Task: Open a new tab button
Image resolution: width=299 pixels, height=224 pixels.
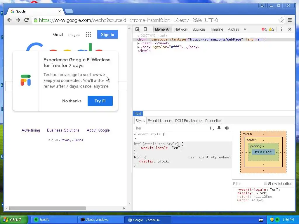Action: pos(69,11)
